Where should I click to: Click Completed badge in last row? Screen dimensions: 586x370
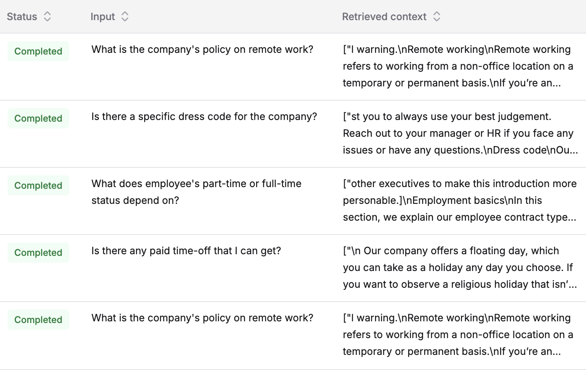(x=38, y=320)
